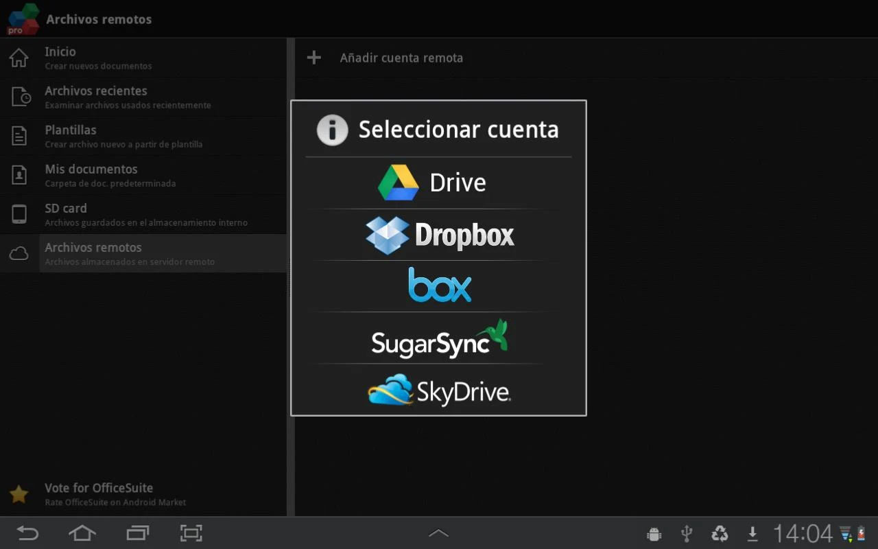Open the Mis documentos folder icon
878x549 pixels.
pos(19,175)
